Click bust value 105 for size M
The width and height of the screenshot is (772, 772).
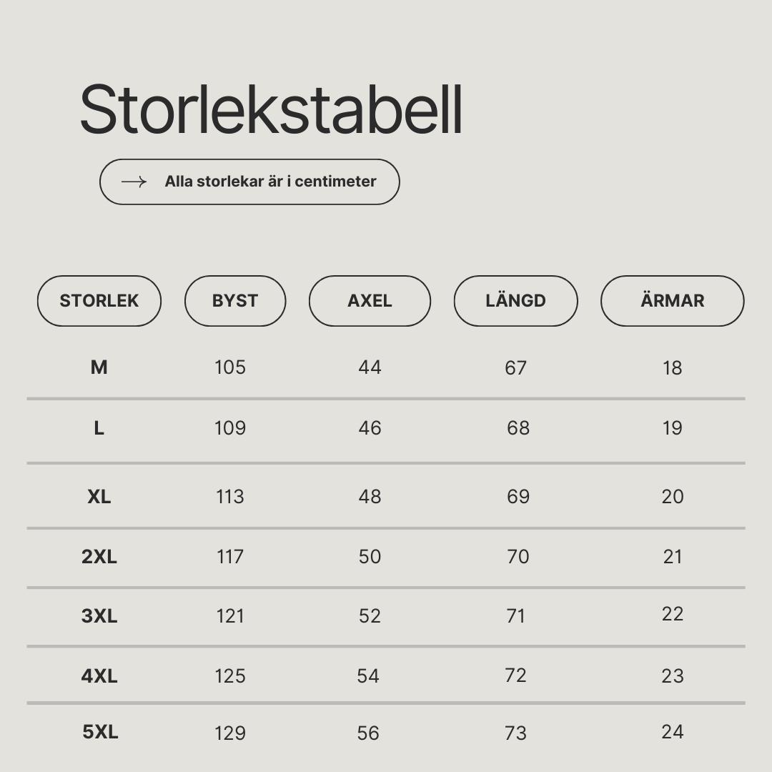point(230,367)
